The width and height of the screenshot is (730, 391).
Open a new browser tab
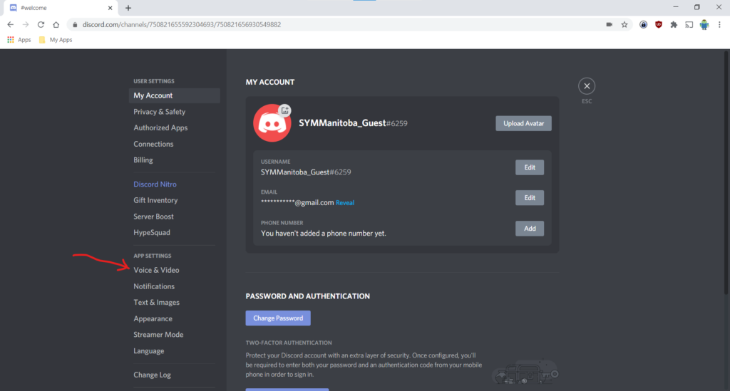128,8
